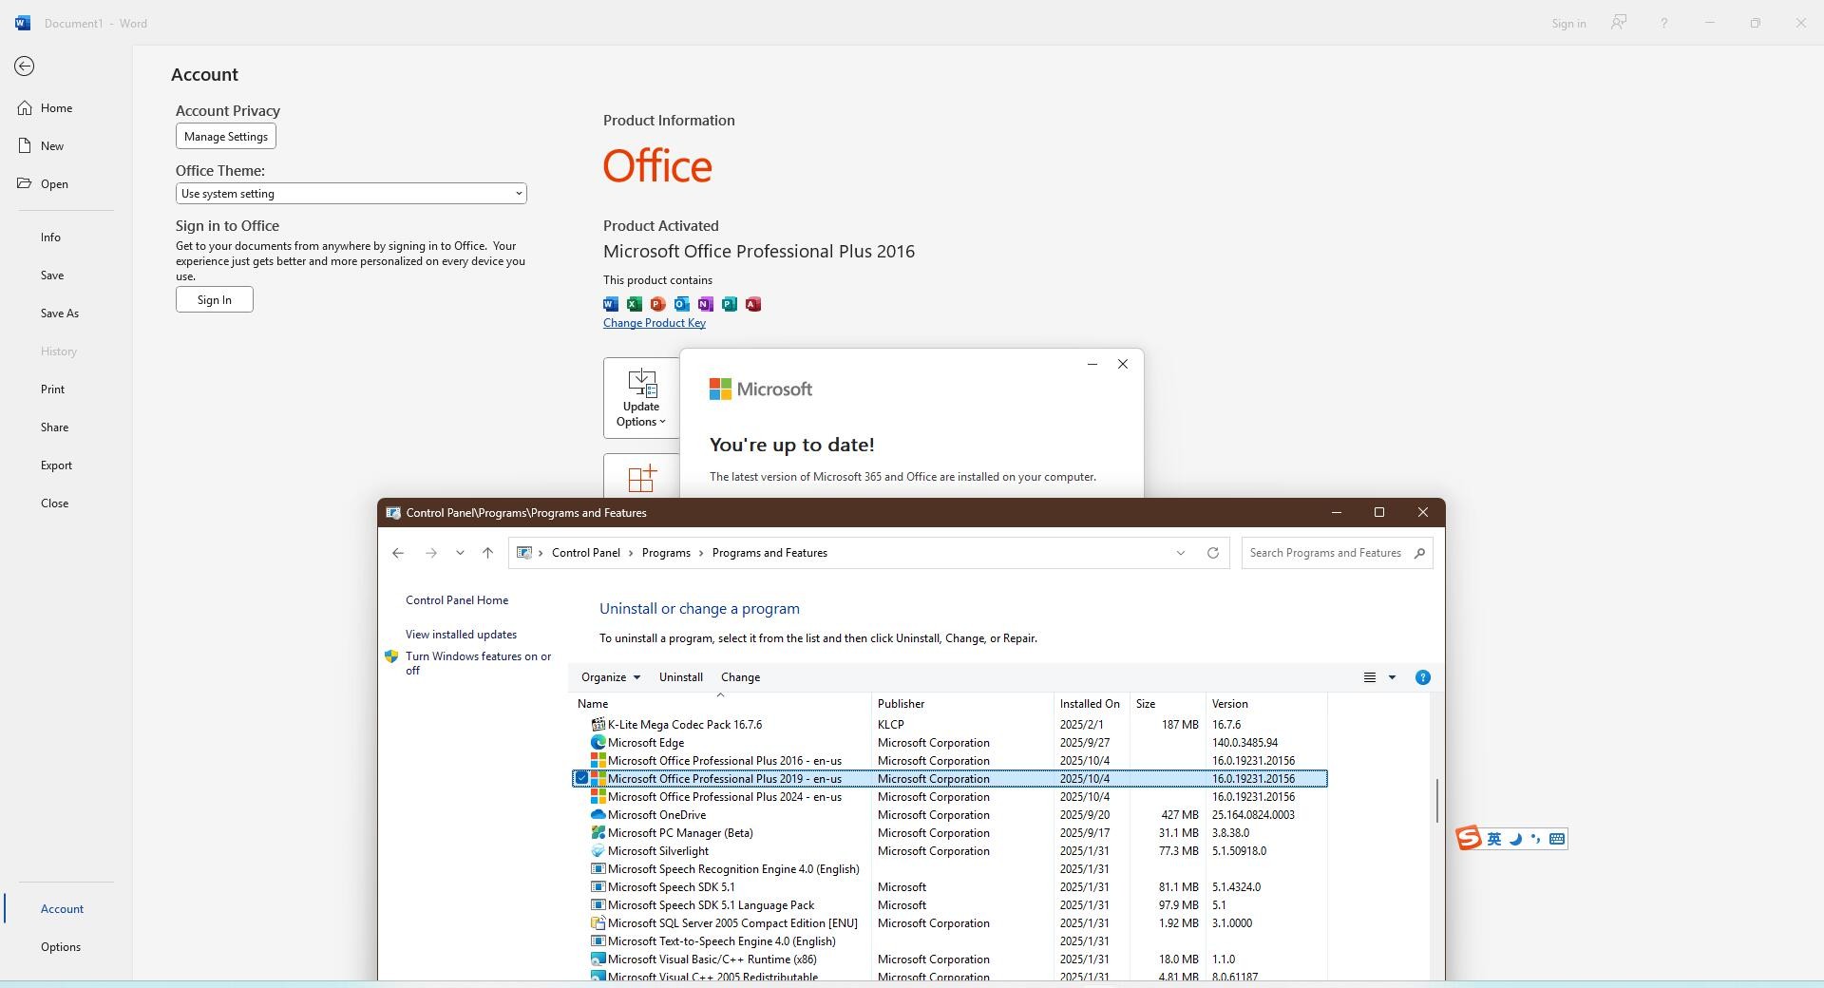Click the Control Panel back navigation arrow
1824x988 pixels.
point(398,553)
